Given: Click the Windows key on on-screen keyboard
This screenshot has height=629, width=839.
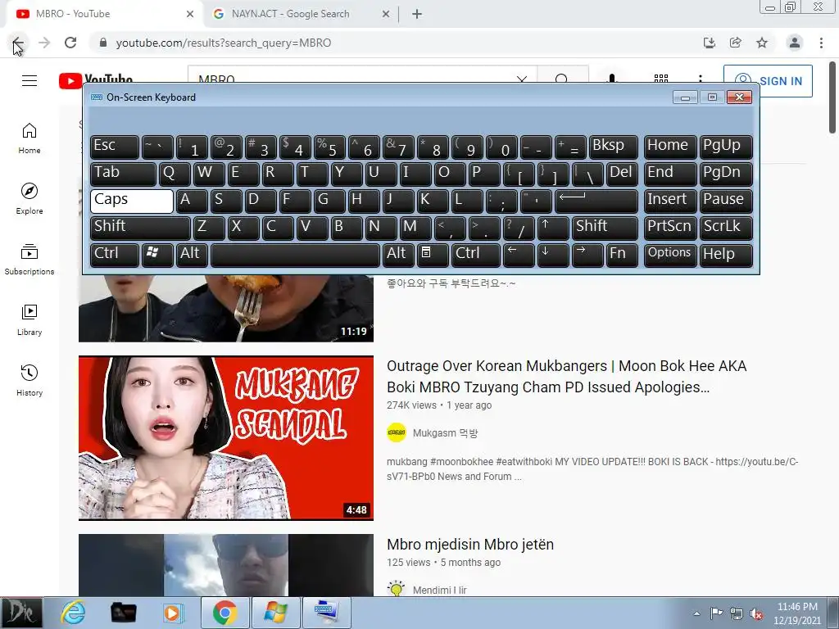Looking at the screenshot, I should pos(157,254).
